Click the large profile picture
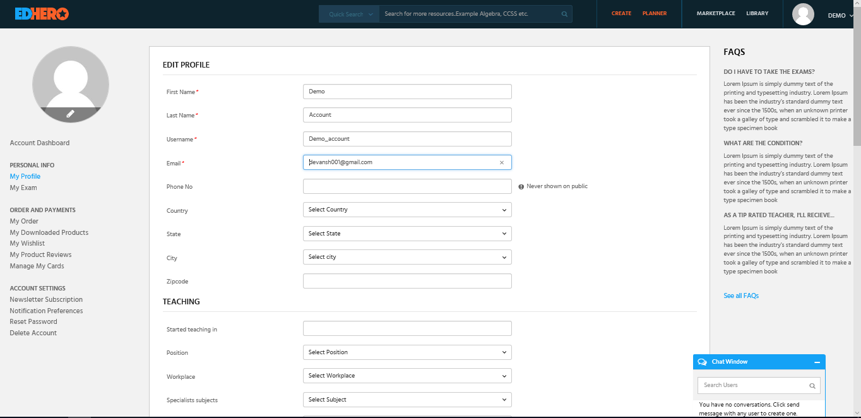The width and height of the screenshot is (861, 418). click(71, 85)
